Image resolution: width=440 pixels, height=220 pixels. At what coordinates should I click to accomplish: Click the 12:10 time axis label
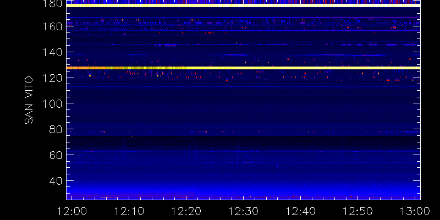click(x=129, y=211)
